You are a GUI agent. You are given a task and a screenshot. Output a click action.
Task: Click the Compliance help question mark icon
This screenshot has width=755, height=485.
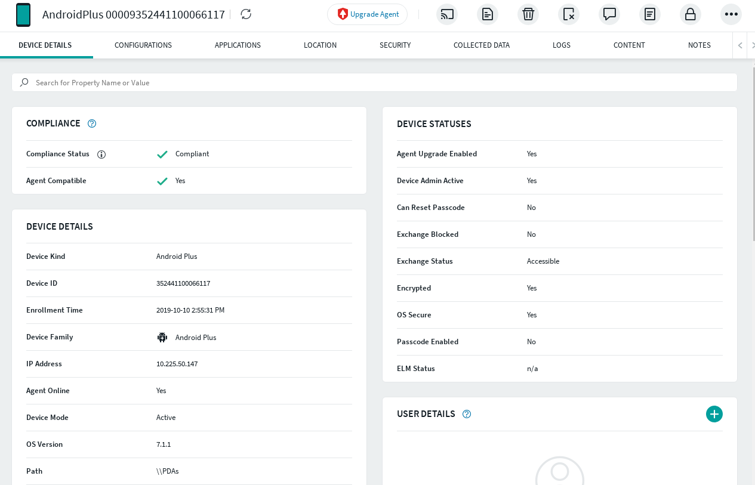[x=92, y=123]
